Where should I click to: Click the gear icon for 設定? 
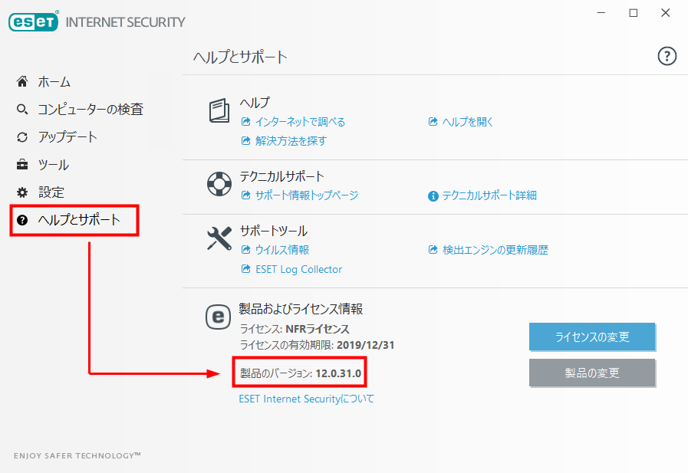pos(22,192)
